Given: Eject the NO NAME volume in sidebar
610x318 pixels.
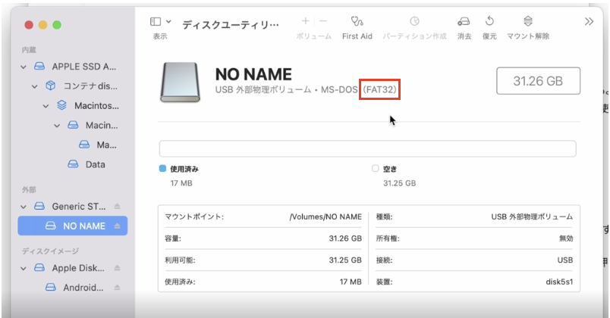Looking at the screenshot, I should (117, 226).
